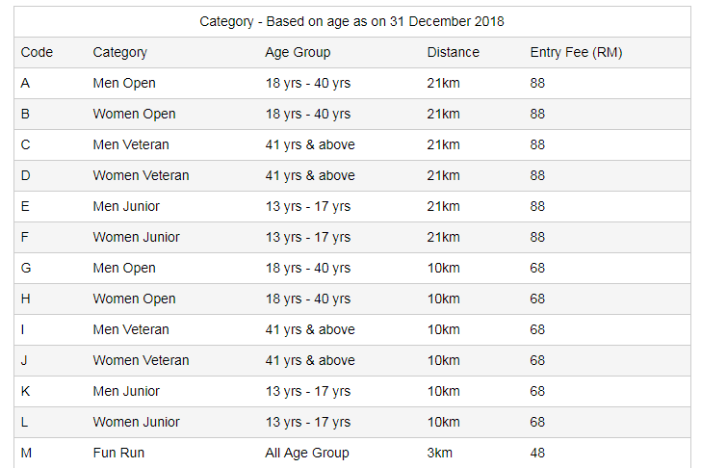Click 21km distance in row E
This screenshot has width=701, height=468.
coord(443,206)
